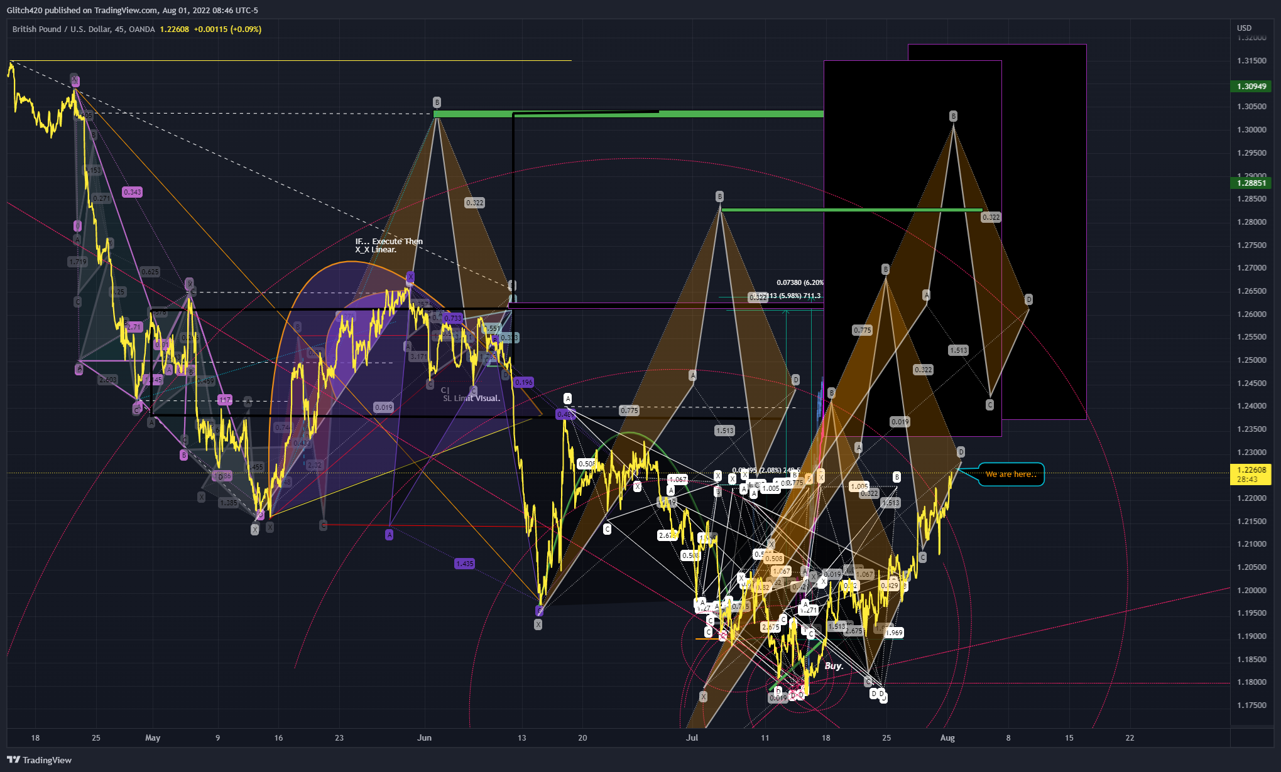Click the TradingView logo at bottom left
This screenshot has width=1281, height=772.
pyautogui.click(x=39, y=760)
